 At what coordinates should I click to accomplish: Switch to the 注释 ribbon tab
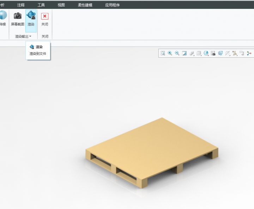coord(21,5)
